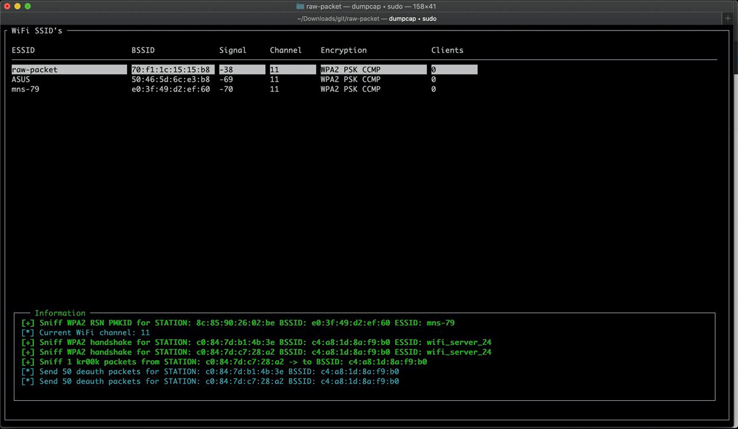Viewport: 738px width, 429px height.
Task: Click the BSSID column header
Action: 143,50
